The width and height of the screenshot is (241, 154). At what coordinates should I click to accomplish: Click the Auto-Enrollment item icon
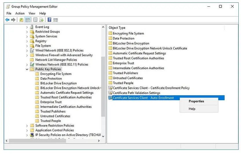[110, 98]
